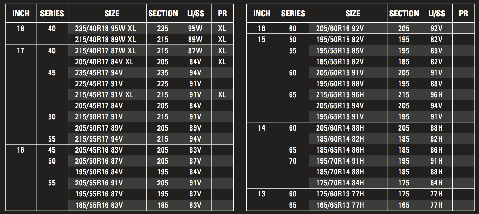
Task: Click the 96H load index cell
Action: (436, 95)
